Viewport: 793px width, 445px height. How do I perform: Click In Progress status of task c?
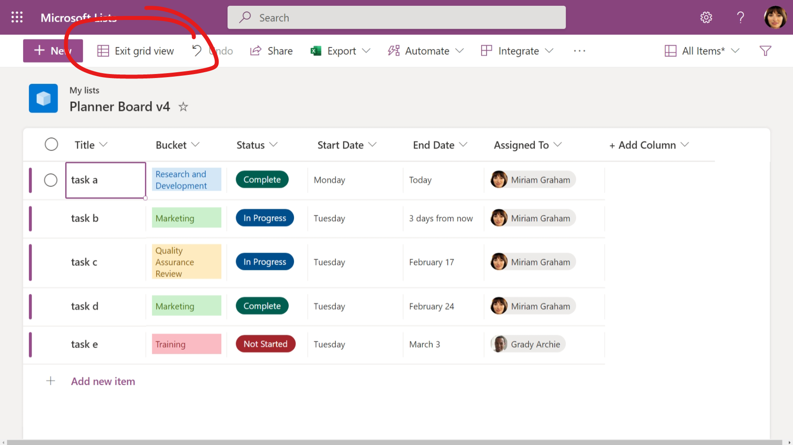point(265,262)
